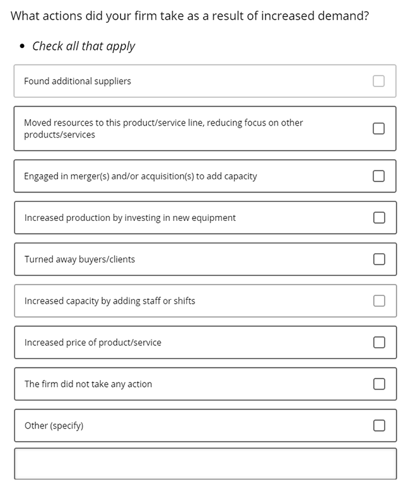The height and width of the screenshot is (493, 410).
Task: Tick 'The firm did not take any action' checkbox
Action: point(379,384)
